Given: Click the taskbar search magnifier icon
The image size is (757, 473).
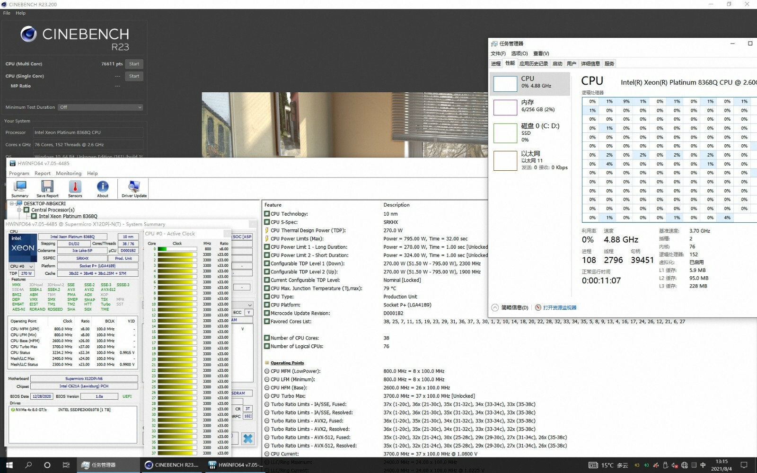Looking at the screenshot, I should [x=28, y=465].
